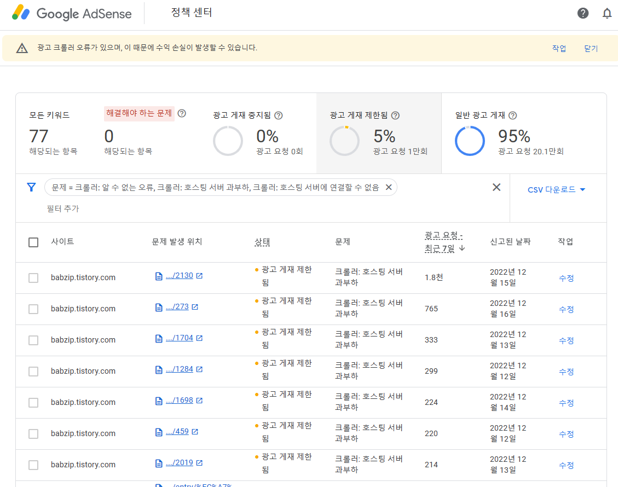Open the notifications bell icon
This screenshot has height=487, width=618.
click(607, 13)
